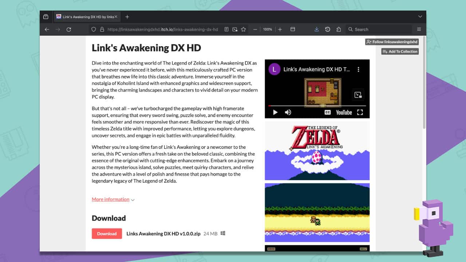Follow linksawakeningdxhd on itch.io
Viewport: 466px width, 262px height.
pos(392,42)
